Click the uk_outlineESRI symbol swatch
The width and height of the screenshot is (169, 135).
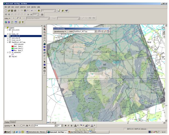(x=13, y=54)
